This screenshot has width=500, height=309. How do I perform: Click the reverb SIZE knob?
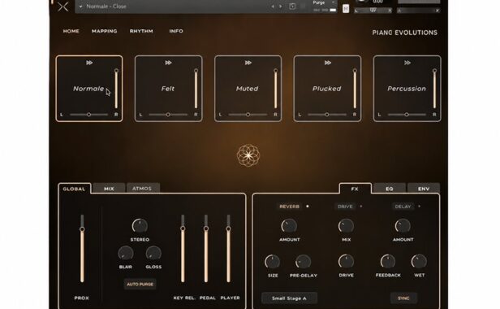273,262
